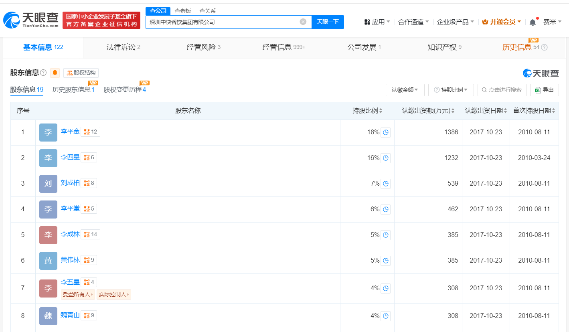Switch to the 法律诉讼 tab

point(123,47)
